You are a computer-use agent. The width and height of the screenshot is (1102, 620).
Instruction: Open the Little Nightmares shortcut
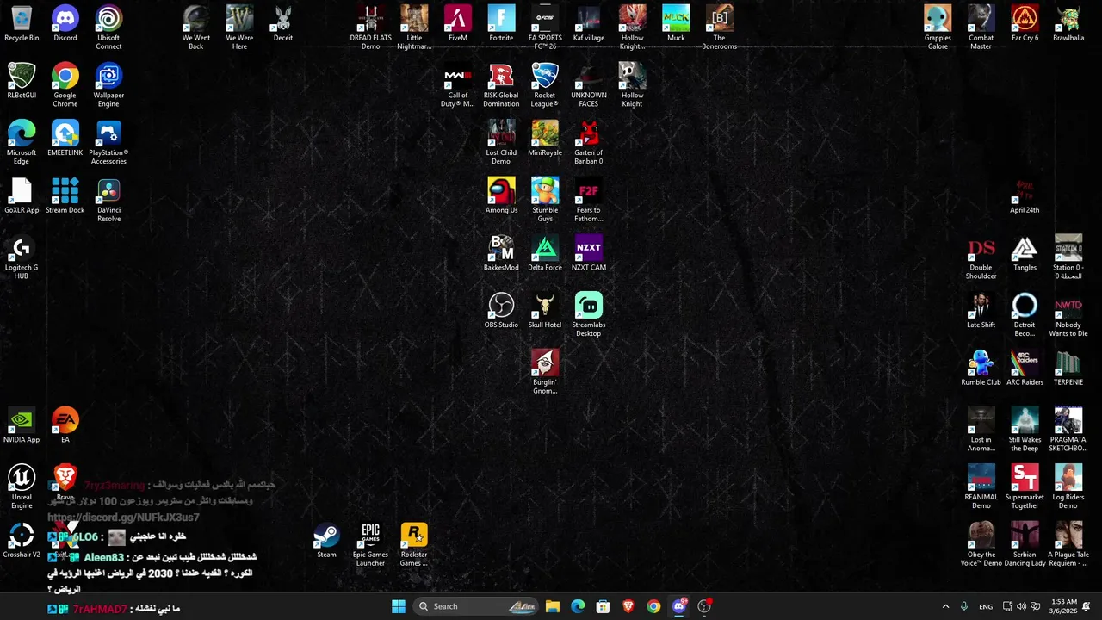point(414,28)
